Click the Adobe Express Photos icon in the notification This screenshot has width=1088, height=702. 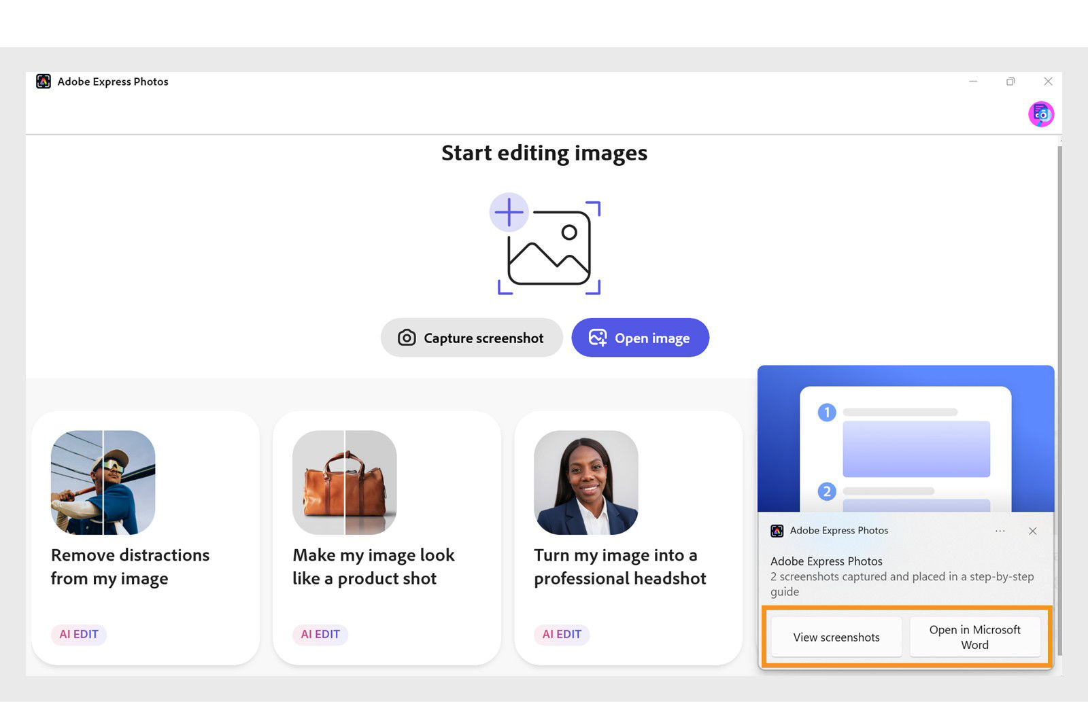[x=777, y=531]
